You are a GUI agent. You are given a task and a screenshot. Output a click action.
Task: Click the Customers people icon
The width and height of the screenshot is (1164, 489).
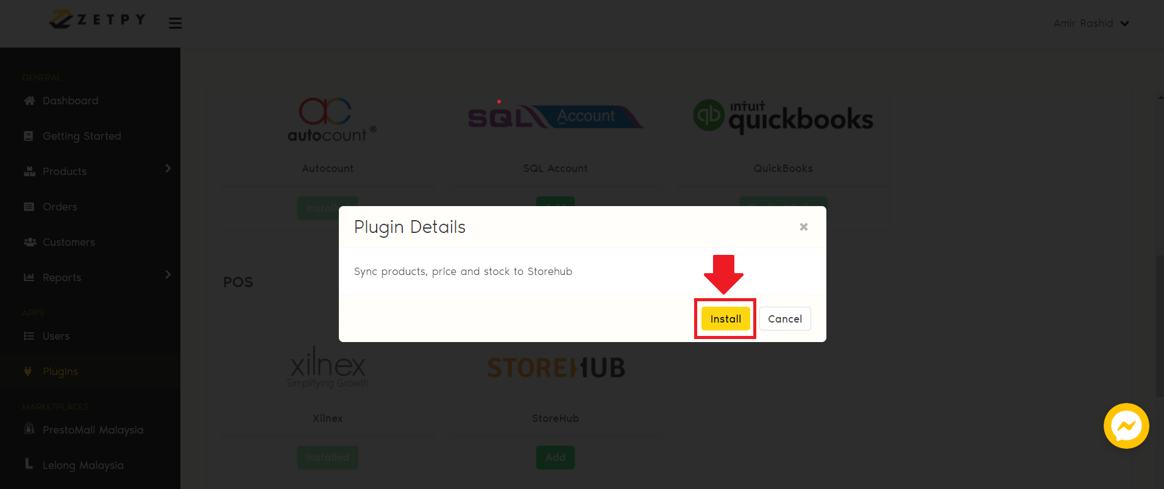(30, 242)
